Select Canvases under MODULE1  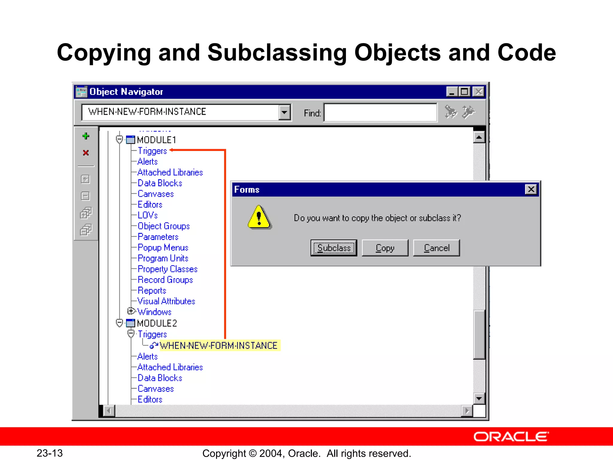tap(156, 194)
